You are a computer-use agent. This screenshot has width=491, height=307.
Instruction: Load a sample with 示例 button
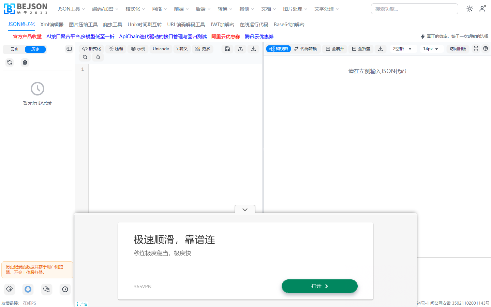138,49
